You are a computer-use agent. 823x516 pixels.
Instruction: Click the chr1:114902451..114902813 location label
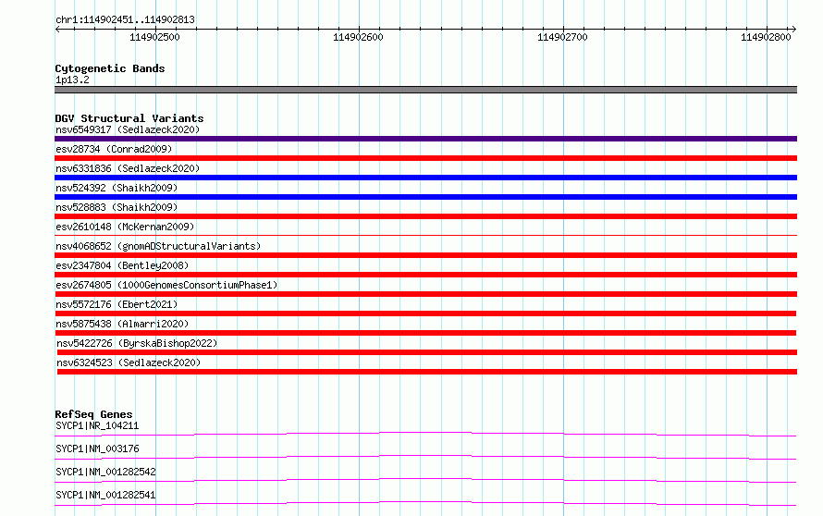tap(125, 19)
